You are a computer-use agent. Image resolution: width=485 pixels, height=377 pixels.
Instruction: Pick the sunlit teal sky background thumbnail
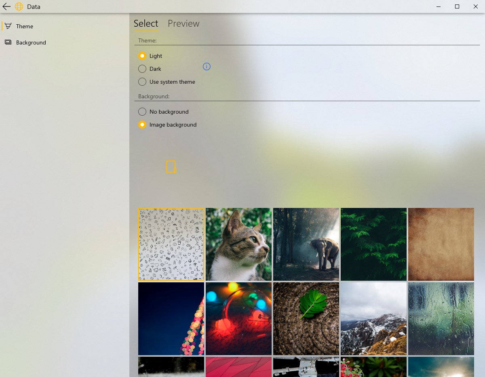pos(441,367)
